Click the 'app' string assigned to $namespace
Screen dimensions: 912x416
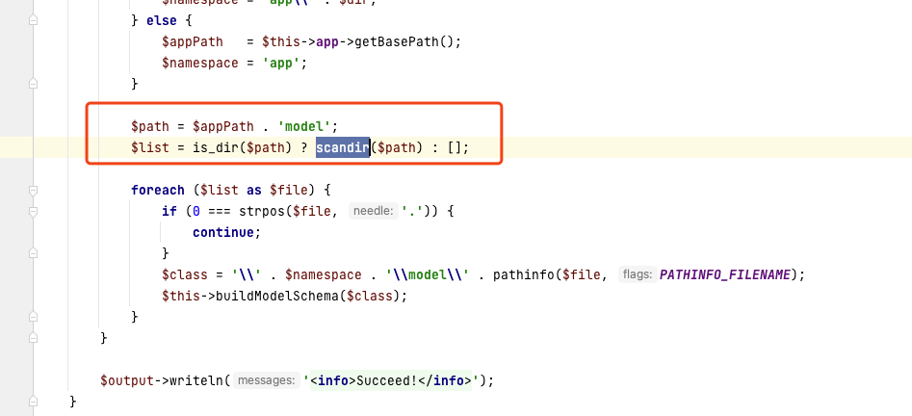[281, 63]
